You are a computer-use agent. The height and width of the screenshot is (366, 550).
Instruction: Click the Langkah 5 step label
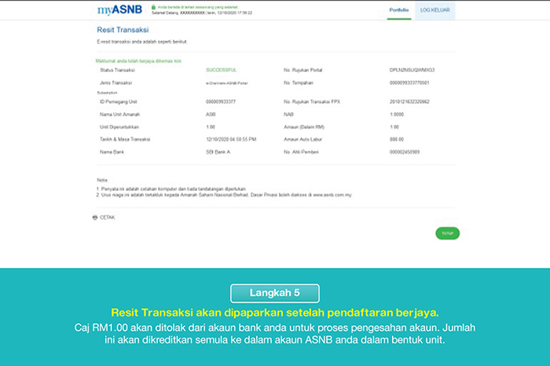[275, 293]
